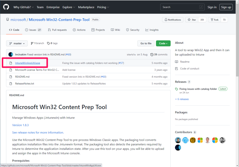Open the ImJoakim author link

click(x=21, y=54)
